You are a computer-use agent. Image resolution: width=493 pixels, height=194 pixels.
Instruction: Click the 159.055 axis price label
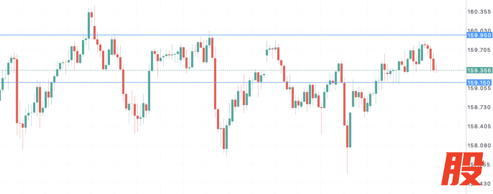[x=479, y=89]
